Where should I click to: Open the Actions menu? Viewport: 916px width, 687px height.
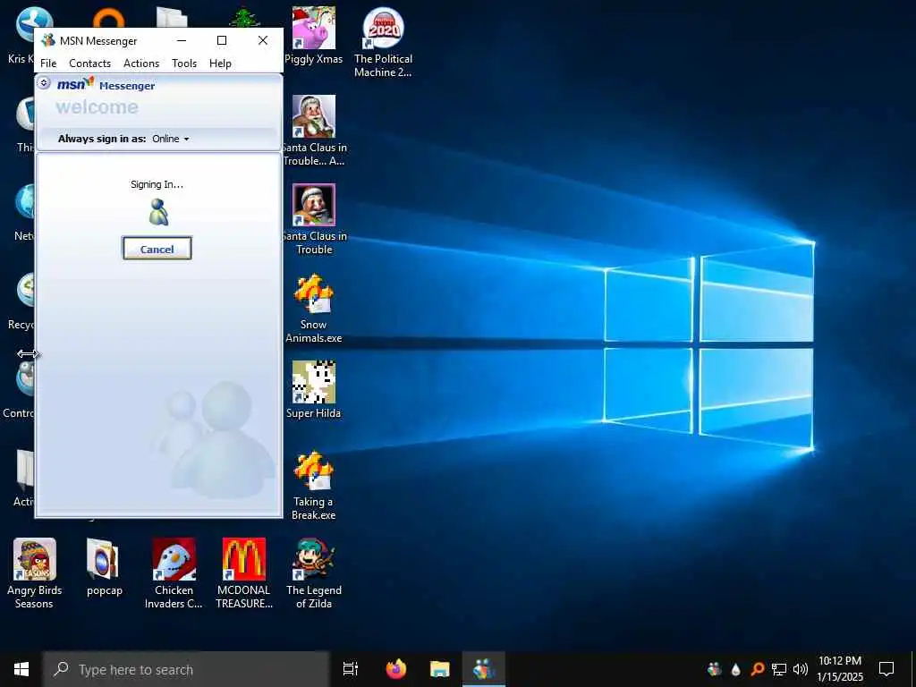pyautogui.click(x=140, y=64)
